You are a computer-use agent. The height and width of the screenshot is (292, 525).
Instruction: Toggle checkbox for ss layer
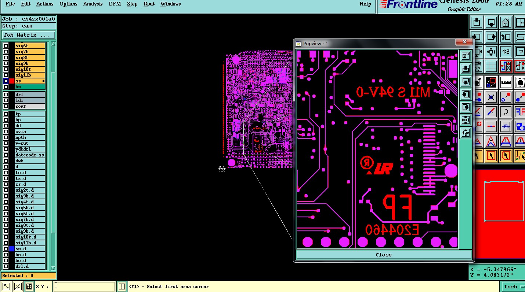click(6, 81)
